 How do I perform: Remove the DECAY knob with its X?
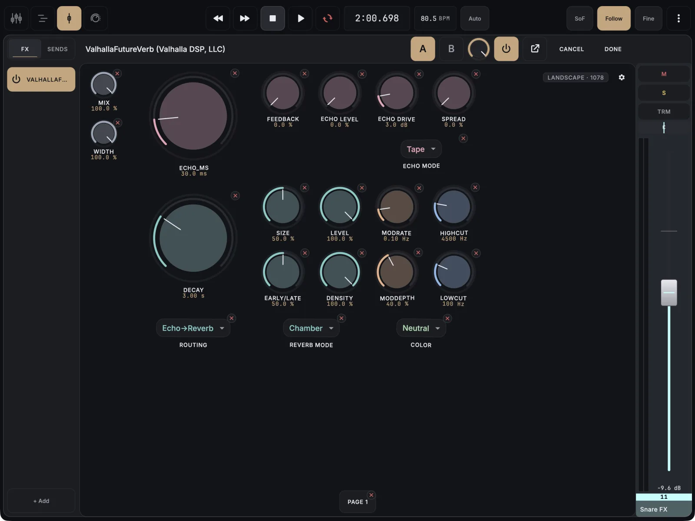(x=235, y=196)
